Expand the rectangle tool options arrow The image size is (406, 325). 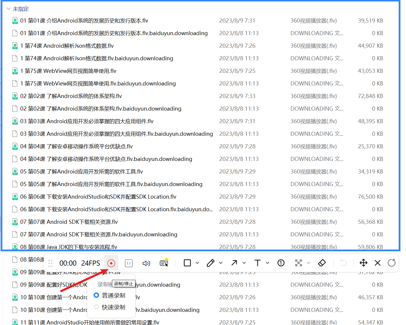coord(197,263)
